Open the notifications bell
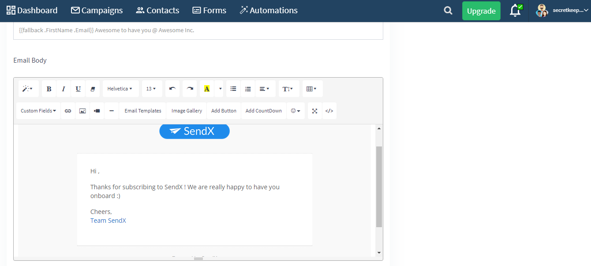Image resolution: width=591 pixels, height=266 pixels. click(516, 11)
